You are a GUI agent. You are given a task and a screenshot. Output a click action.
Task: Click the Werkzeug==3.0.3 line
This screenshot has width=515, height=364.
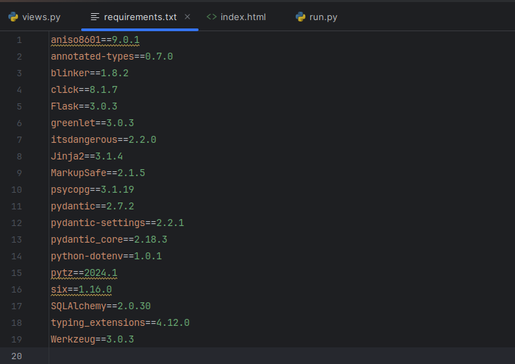[92, 339]
